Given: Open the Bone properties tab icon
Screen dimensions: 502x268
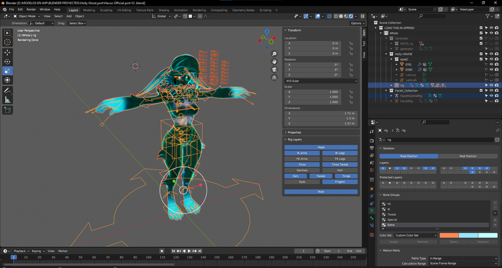Looking at the screenshot, I should point(371,218).
